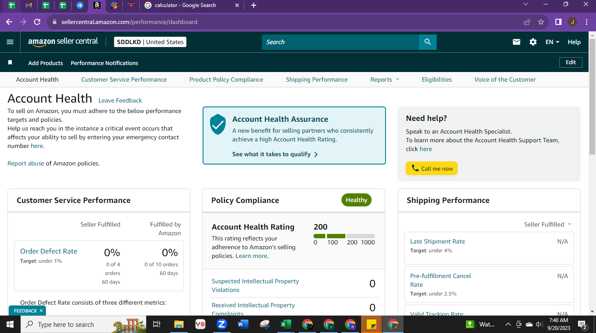
Task: Open the Eligibilities tab
Action: point(437,79)
